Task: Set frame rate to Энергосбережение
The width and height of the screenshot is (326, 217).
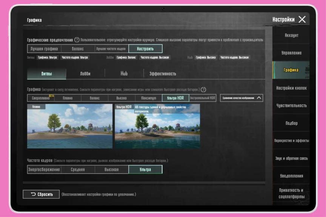Action: pyautogui.click(x=44, y=170)
